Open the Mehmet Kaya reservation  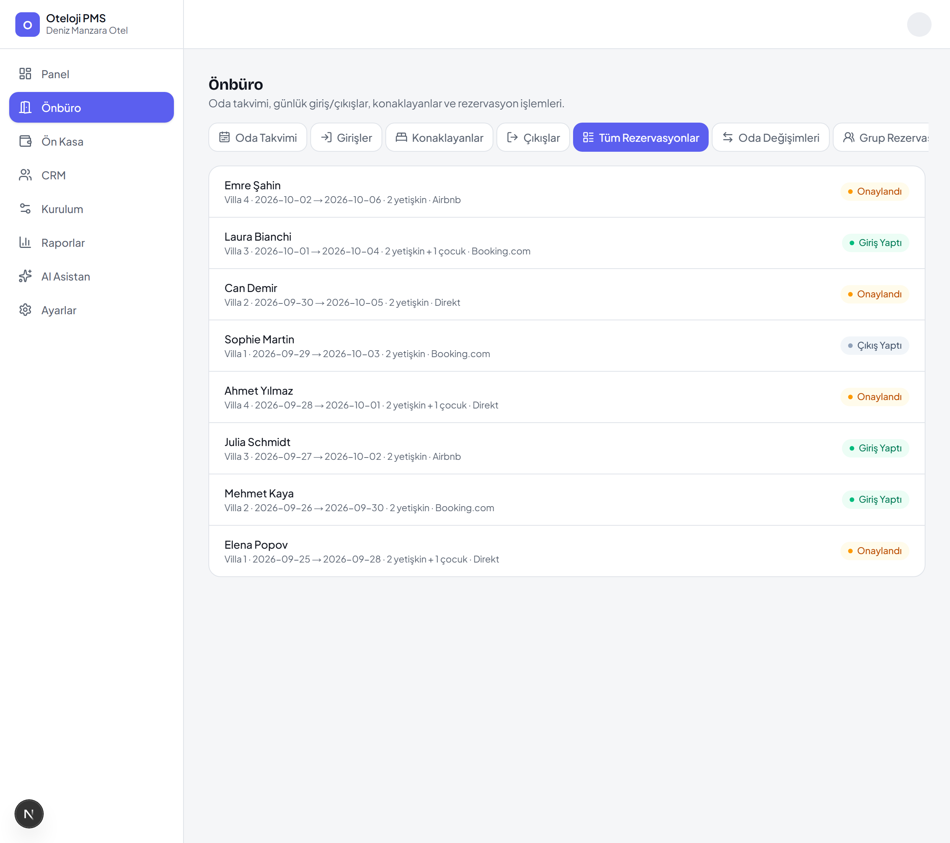[x=567, y=500]
